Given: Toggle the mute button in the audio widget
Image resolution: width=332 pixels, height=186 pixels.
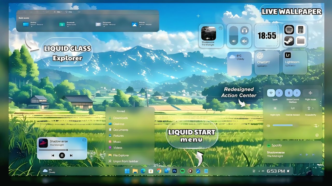Looking at the screenshot, I should [x=244, y=41].
